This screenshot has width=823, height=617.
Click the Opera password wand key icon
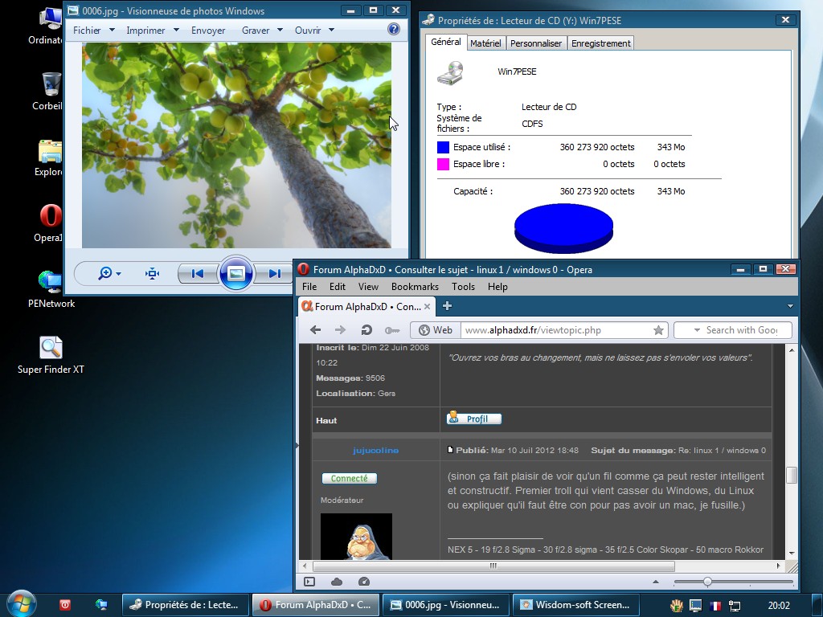(392, 330)
